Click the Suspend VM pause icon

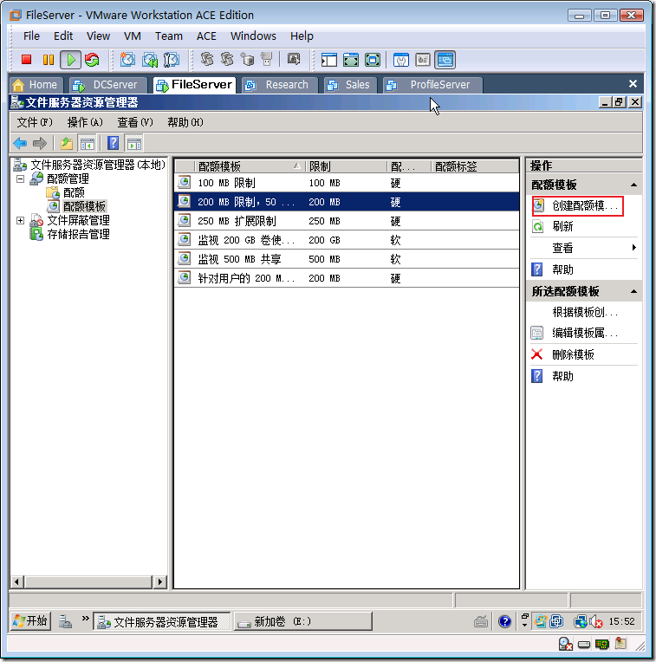click(49, 60)
